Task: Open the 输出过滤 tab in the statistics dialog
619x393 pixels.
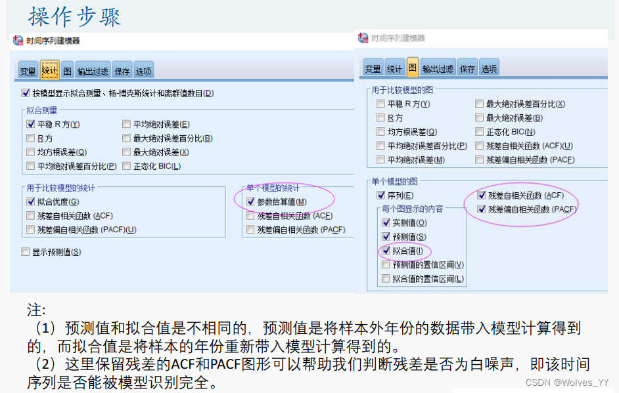Action: pyautogui.click(x=93, y=71)
